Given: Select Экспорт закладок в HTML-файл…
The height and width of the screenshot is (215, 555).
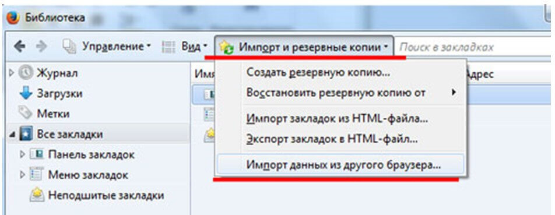Looking at the screenshot, I should pyautogui.click(x=332, y=139).
